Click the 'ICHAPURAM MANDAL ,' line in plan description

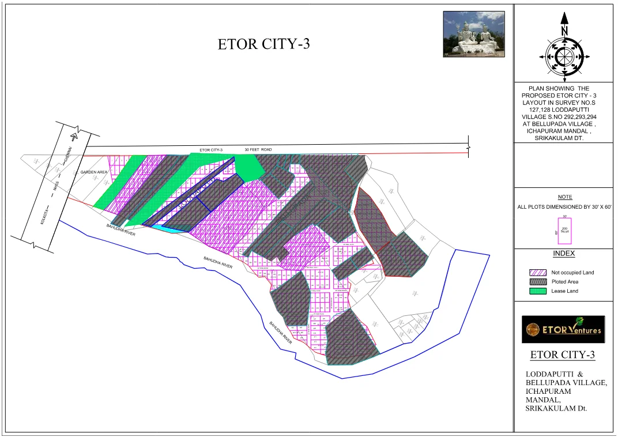pyautogui.click(x=559, y=131)
